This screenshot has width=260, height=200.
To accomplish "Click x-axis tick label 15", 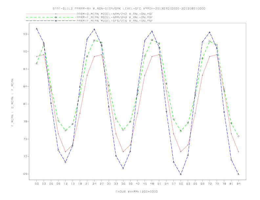I will click(x=73, y=184).
